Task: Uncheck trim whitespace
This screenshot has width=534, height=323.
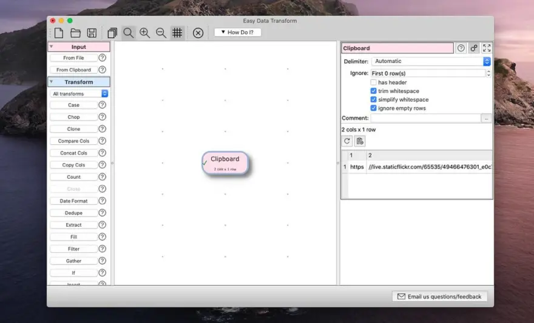Action: click(373, 91)
